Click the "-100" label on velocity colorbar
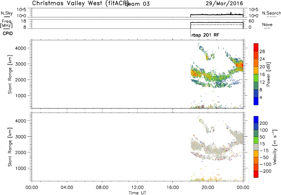This screenshot has width=281, height=195. 266,164
